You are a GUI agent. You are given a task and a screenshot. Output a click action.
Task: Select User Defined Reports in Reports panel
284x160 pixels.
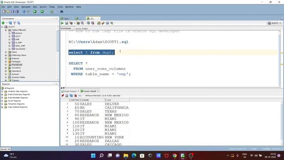click(18, 107)
